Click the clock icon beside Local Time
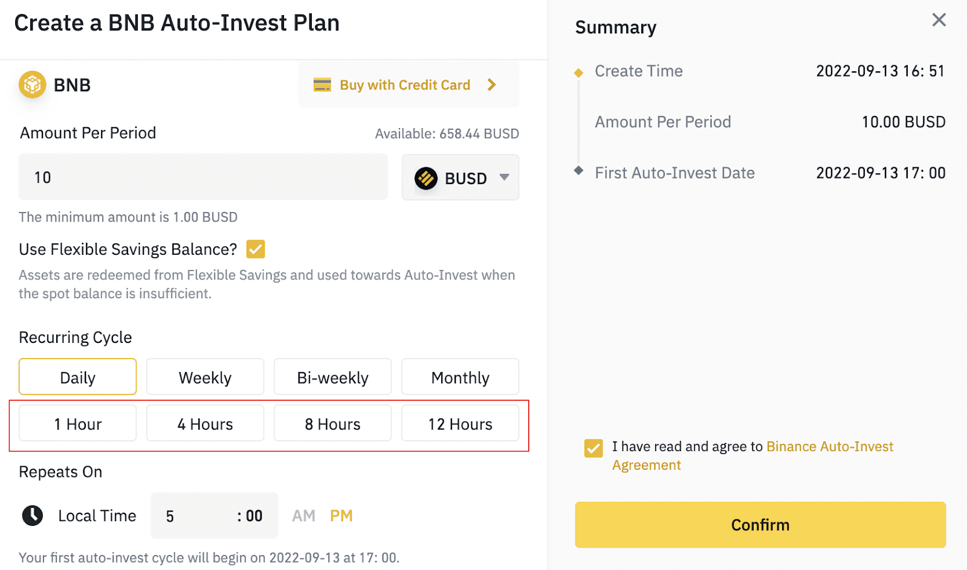Viewport: 967px width, 570px height. click(x=33, y=516)
